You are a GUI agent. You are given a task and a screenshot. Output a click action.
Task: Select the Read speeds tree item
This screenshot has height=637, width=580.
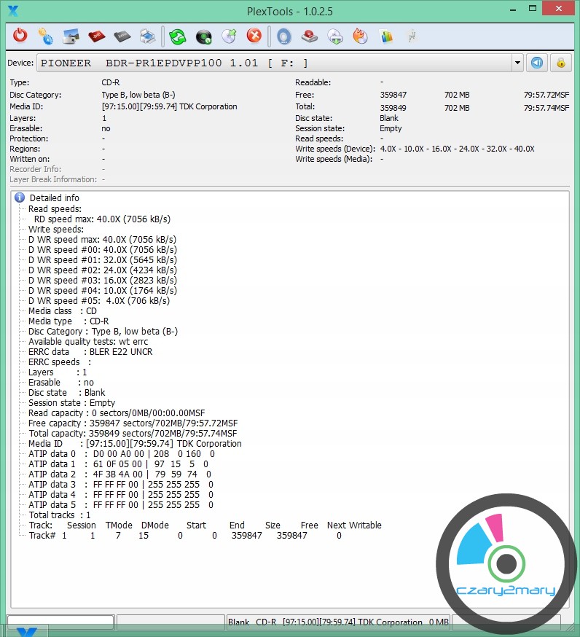[x=55, y=208]
